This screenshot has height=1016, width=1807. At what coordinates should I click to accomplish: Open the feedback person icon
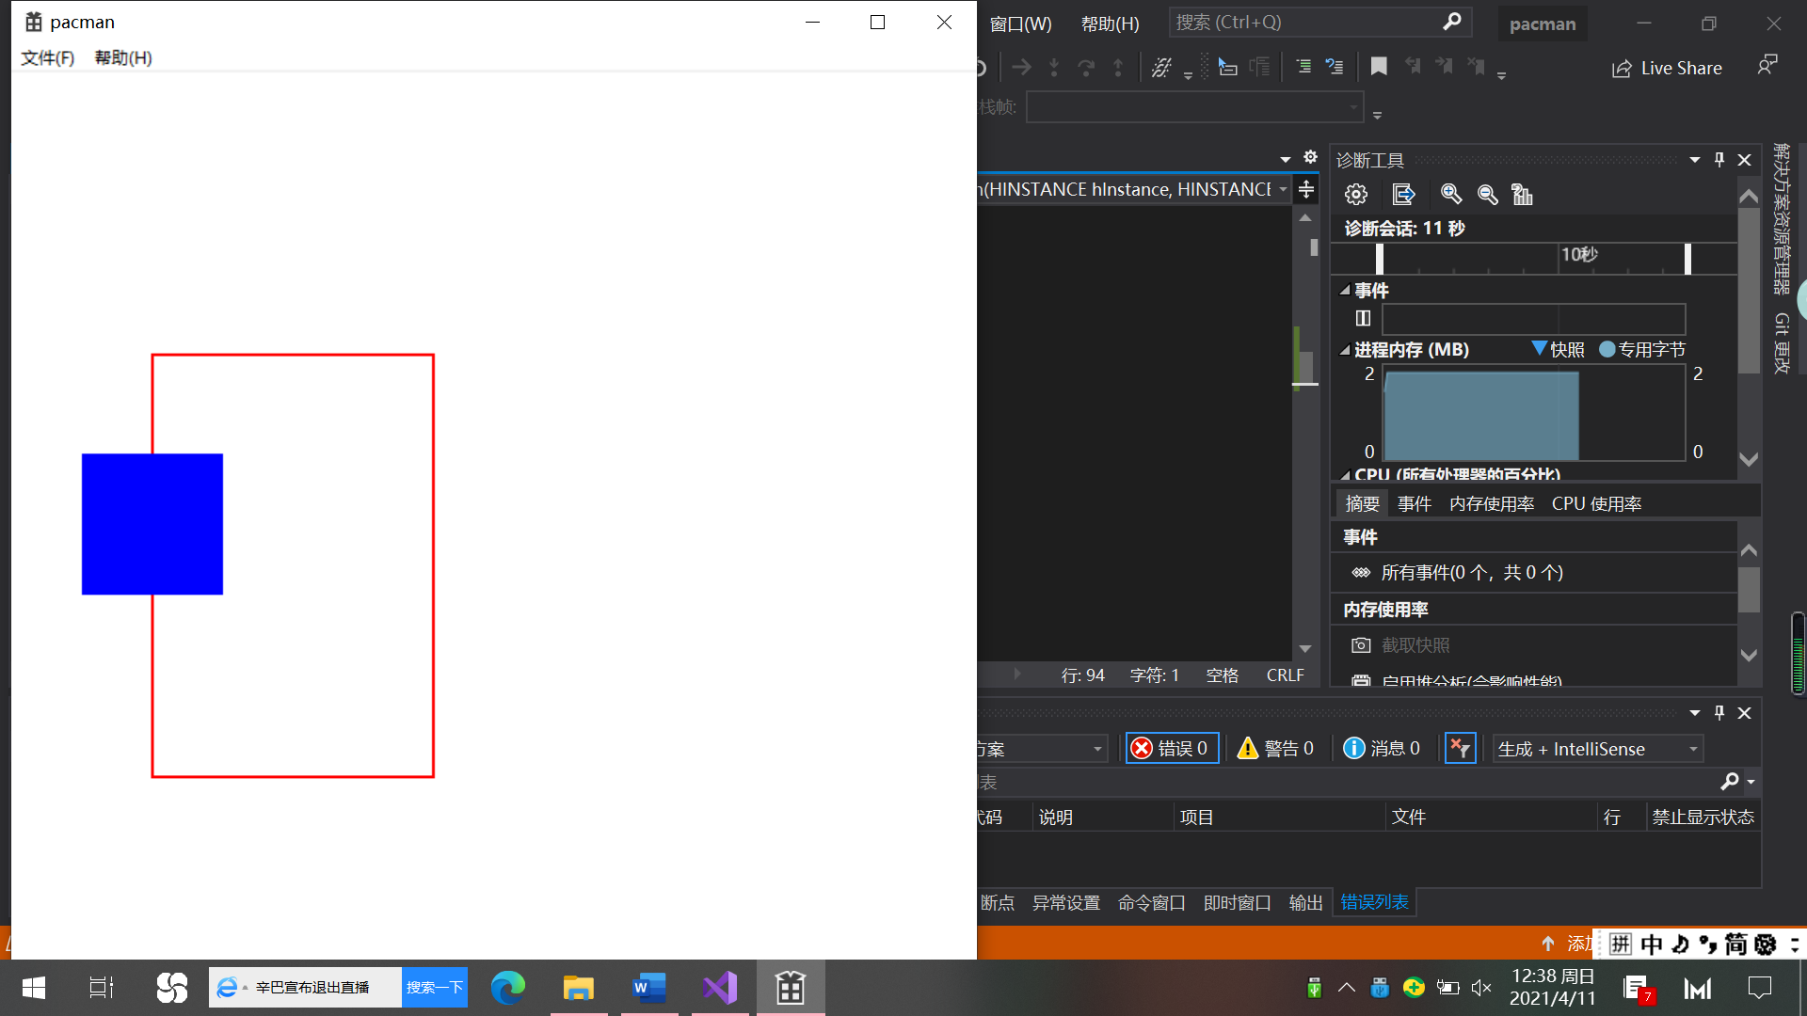click(1767, 66)
